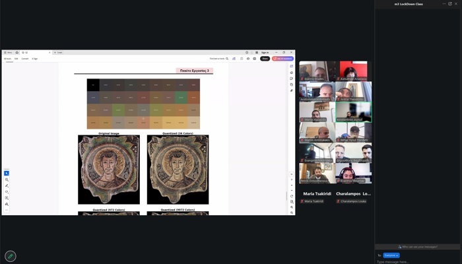The width and height of the screenshot is (462, 264).
Task: Click the zoom in icon in right rail
Action: tap(292, 207)
